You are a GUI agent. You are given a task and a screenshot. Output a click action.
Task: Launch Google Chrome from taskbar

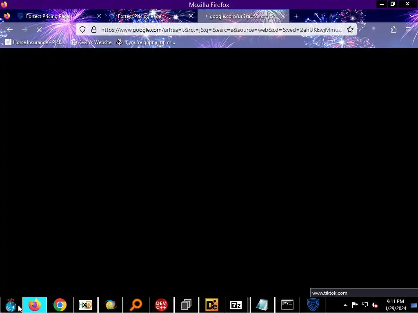(60, 305)
